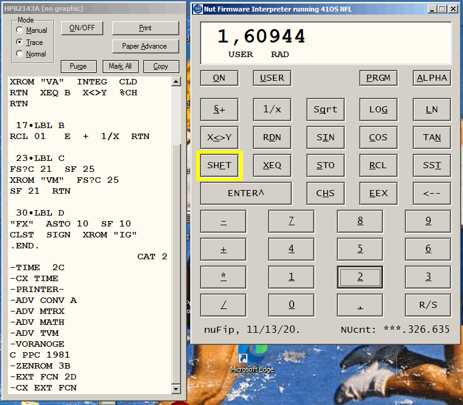The height and width of the screenshot is (405, 463).
Task: Click the TAN key
Action: [x=431, y=137]
